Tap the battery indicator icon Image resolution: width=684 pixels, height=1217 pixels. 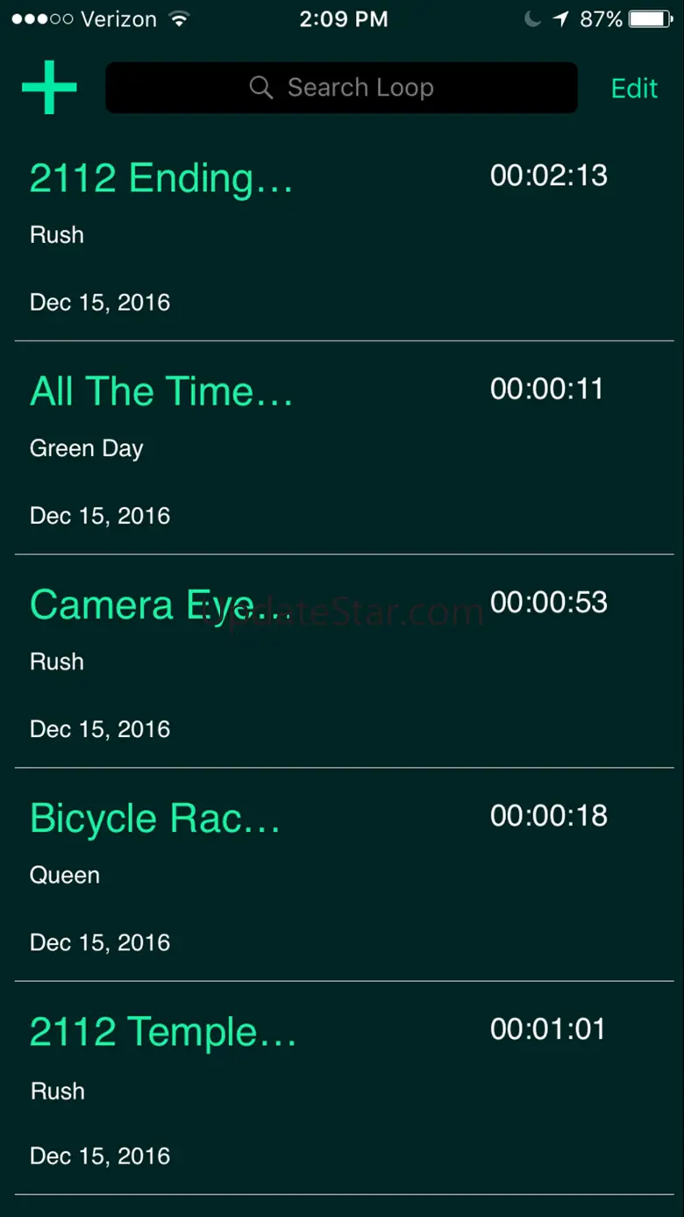(x=651, y=19)
